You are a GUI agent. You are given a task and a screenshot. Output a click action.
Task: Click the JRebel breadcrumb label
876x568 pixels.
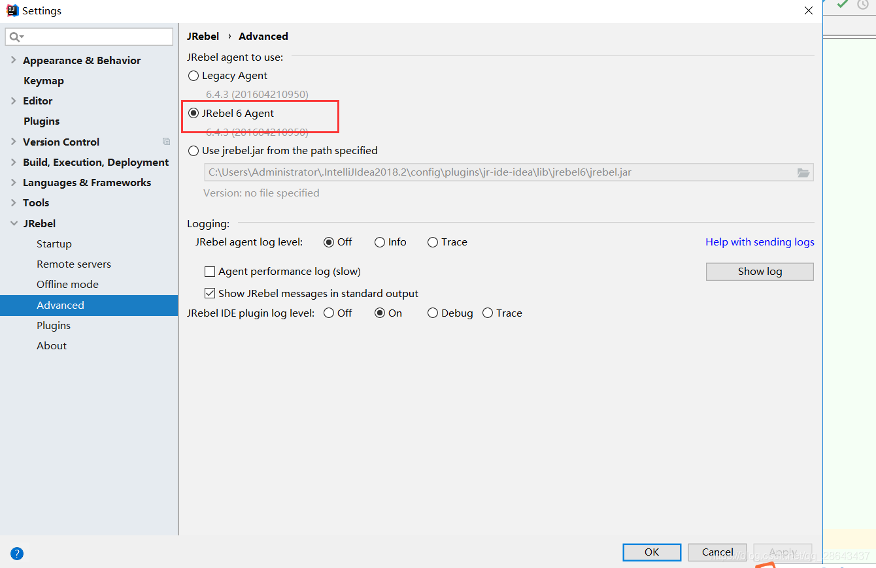[x=203, y=37]
